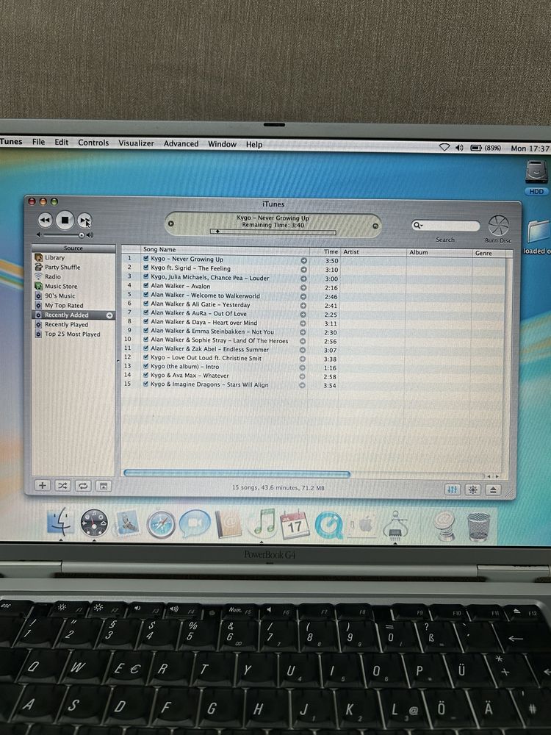551x735 pixels.
Task: Click the song progress bar in display
Action: [273, 232]
